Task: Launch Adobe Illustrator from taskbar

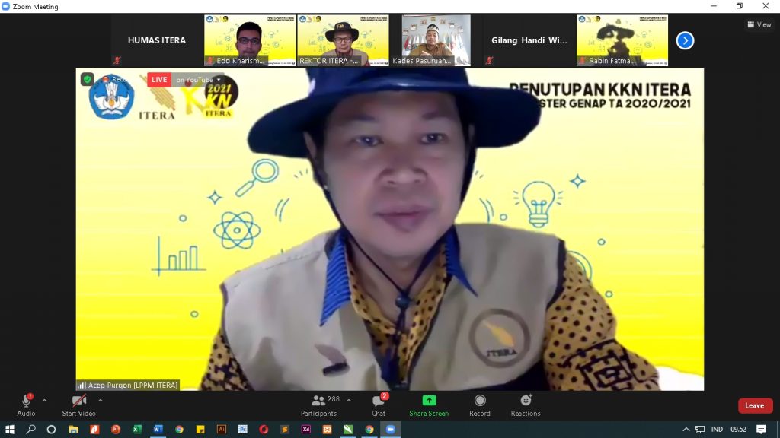Action: click(x=222, y=429)
